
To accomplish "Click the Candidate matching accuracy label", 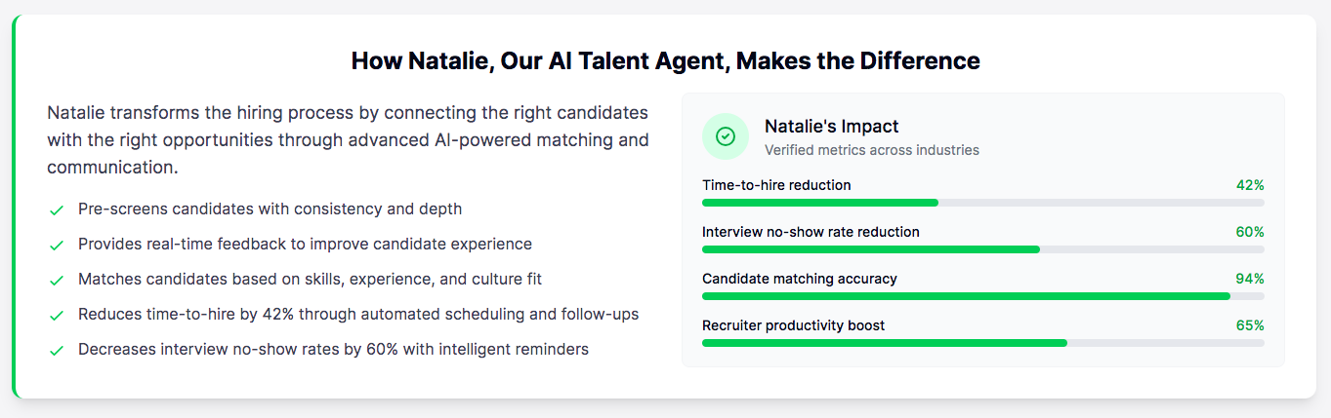I will coord(799,279).
